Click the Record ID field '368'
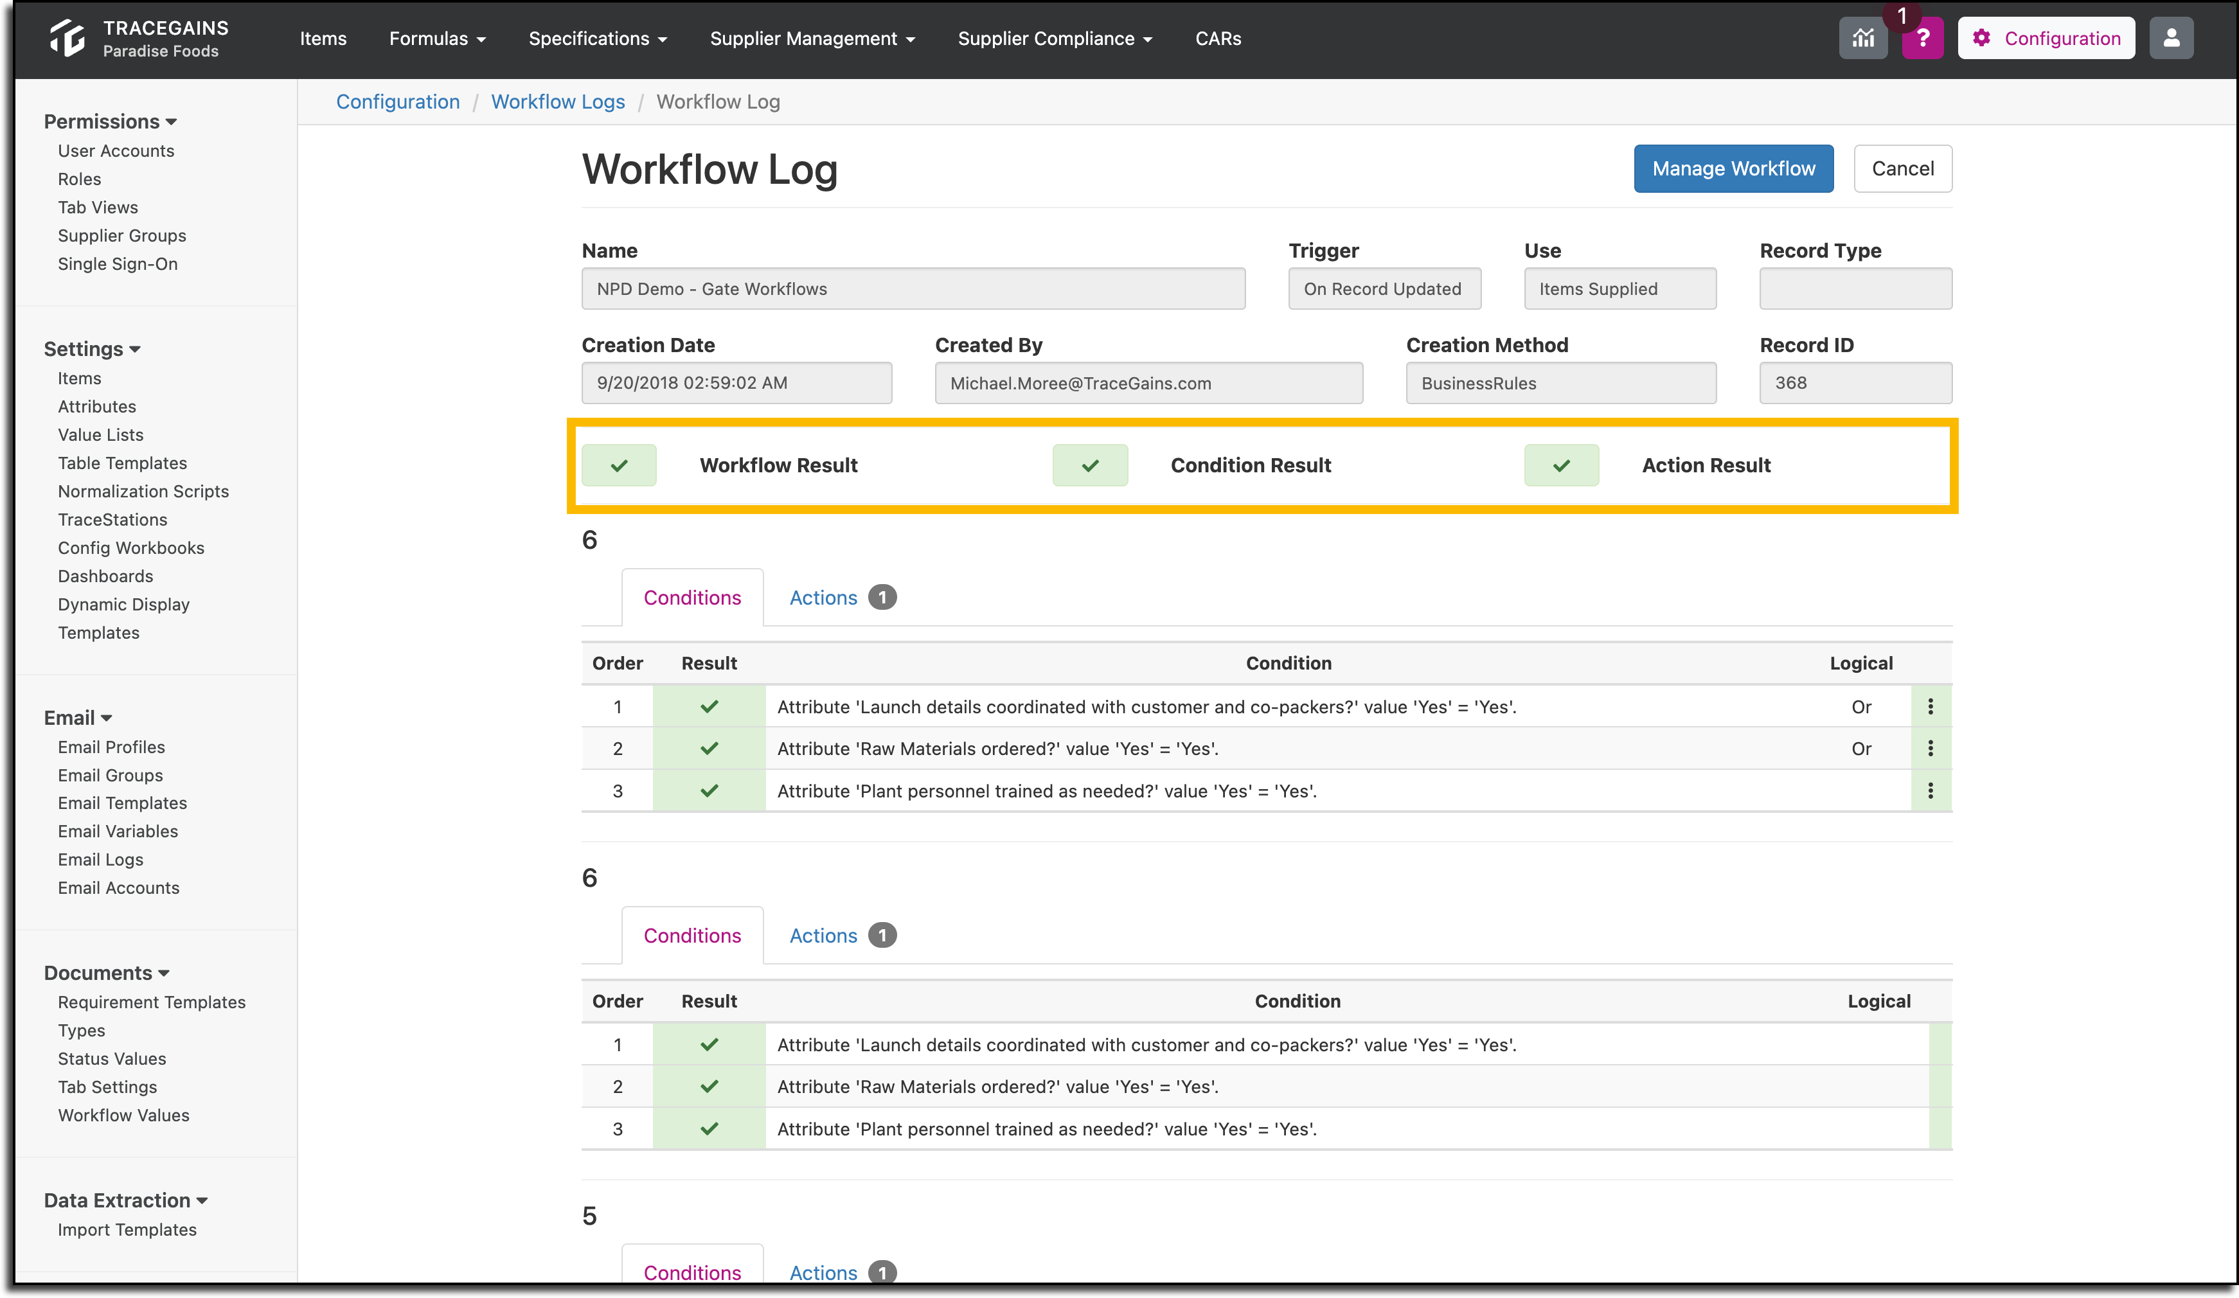 tap(1855, 383)
